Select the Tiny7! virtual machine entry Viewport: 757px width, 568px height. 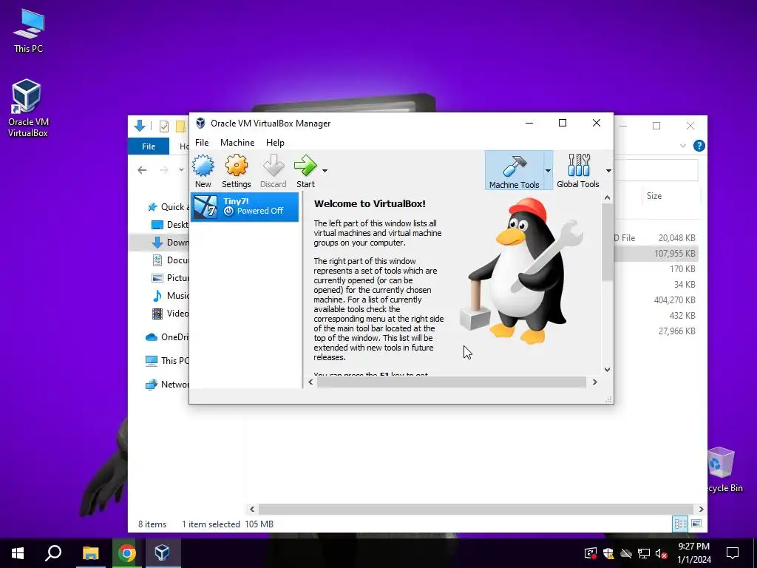click(245, 207)
